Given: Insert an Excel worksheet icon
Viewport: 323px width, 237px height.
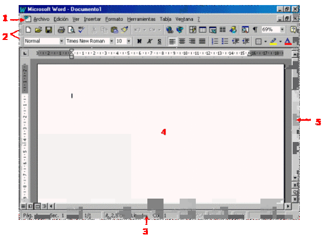Looking at the screenshot, I should (x=212, y=30).
